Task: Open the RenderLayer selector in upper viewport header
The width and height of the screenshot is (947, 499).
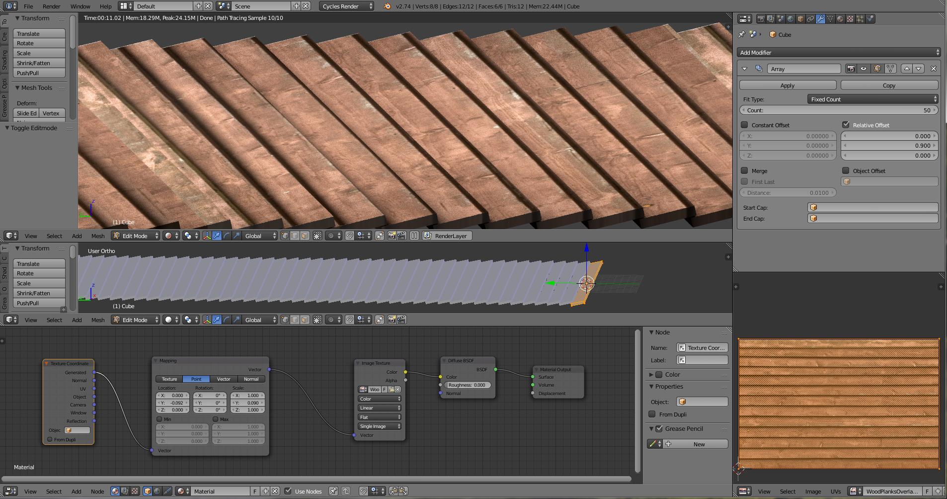Action: tap(446, 236)
